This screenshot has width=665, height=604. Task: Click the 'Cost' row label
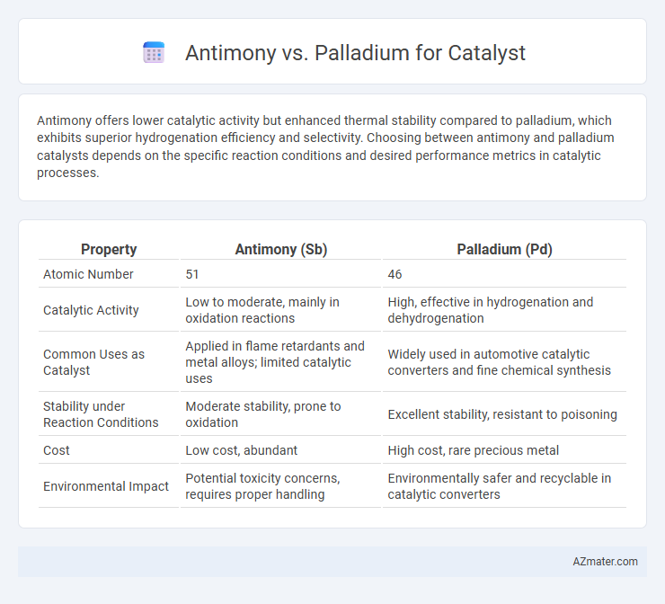[56, 450]
